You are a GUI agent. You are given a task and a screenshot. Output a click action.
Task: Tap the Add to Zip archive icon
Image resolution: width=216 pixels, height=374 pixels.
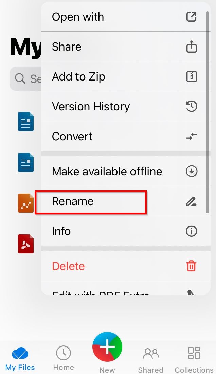(x=192, y=76)
